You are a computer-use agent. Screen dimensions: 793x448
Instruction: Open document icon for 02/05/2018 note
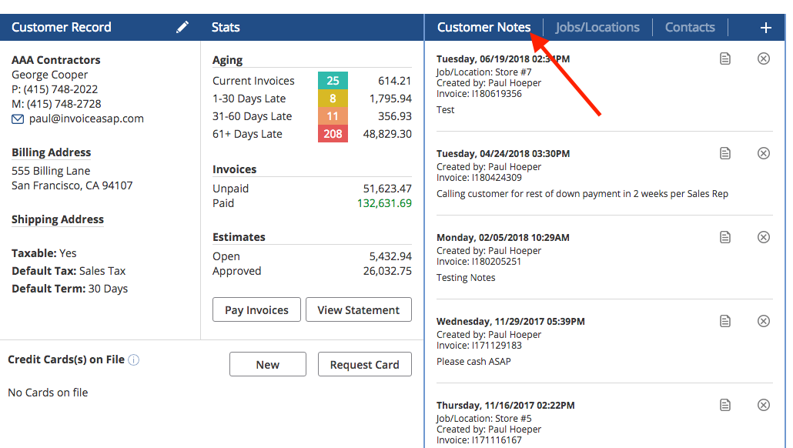click(x=725, y=237)
